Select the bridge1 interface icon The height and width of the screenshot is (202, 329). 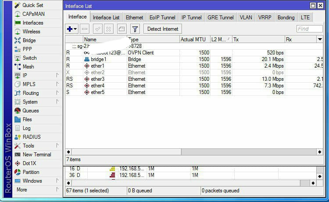[x=87, y=59]
